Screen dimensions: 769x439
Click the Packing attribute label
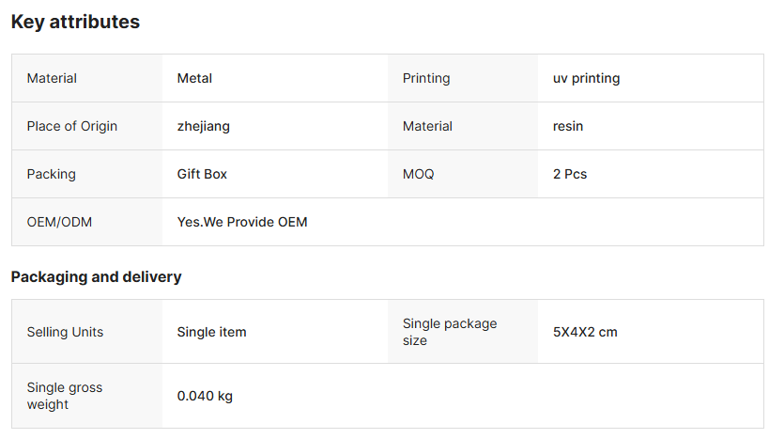pos(52,175)
